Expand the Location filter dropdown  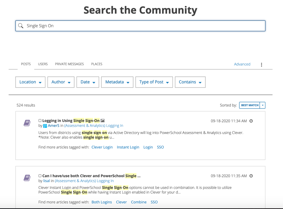30,82
